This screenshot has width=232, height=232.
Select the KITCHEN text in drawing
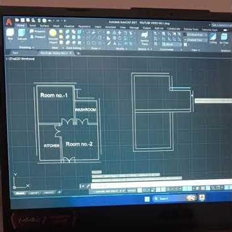(52, 146)
